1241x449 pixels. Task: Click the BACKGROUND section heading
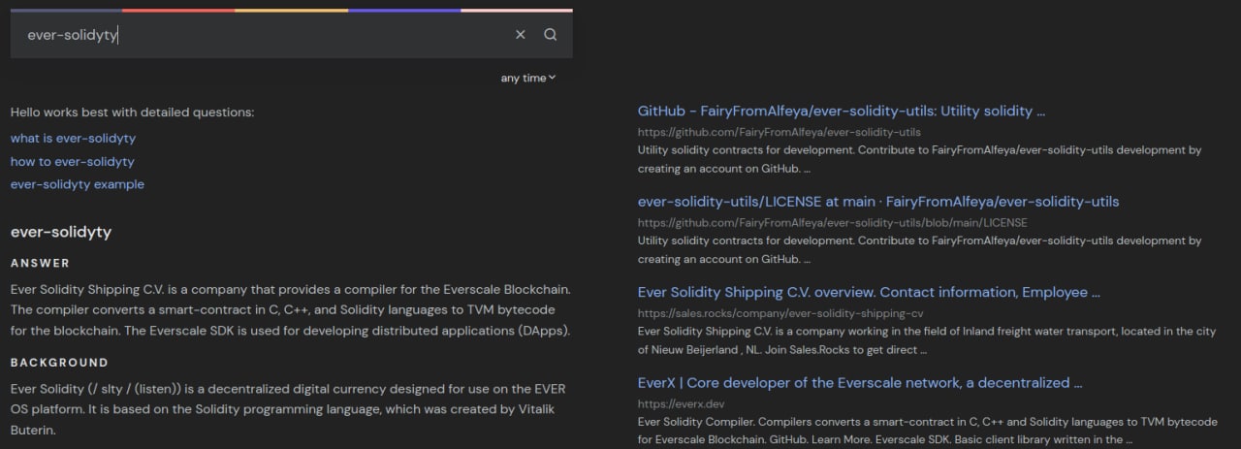point(59,363)
